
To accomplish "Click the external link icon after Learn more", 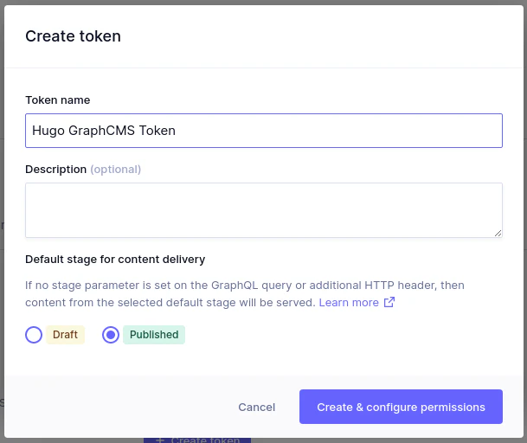I will 389,302.
